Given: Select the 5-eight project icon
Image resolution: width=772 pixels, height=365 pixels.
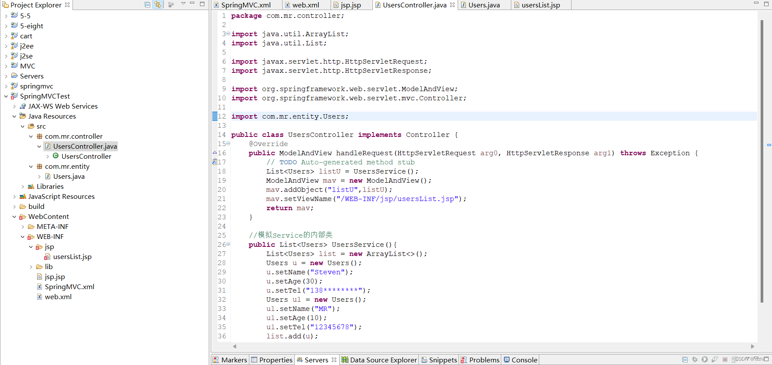Looking at the screenshot, I should pos(14,26).
